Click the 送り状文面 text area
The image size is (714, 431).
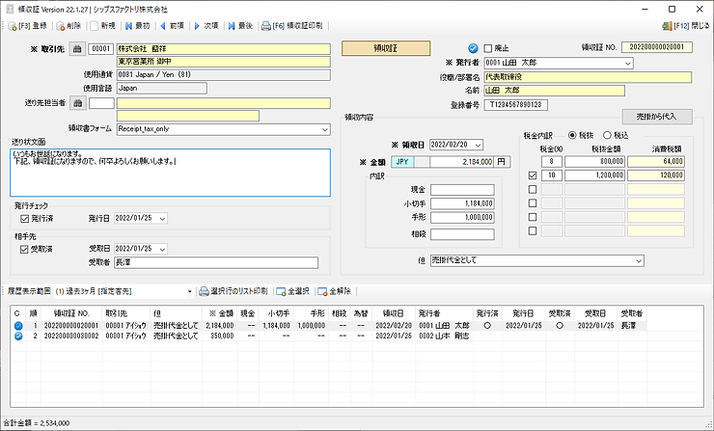click(171, 173)
